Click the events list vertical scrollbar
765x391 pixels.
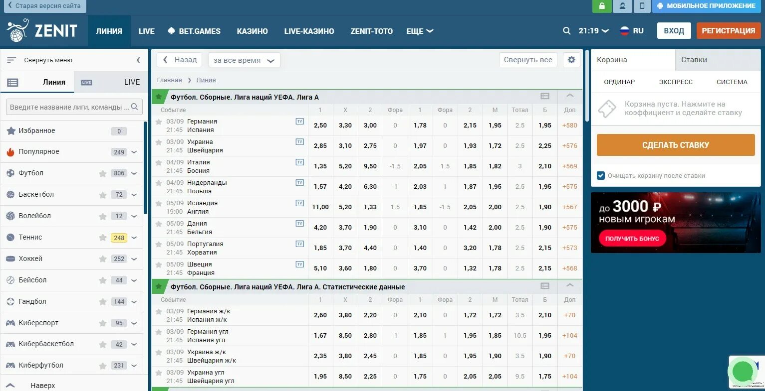[586, 86]
